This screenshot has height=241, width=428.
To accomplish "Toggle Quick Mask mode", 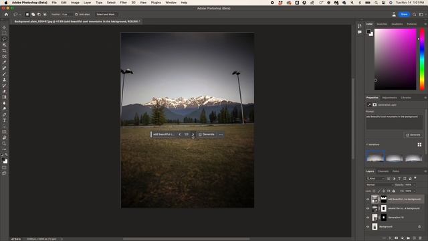I will (4, 167).
